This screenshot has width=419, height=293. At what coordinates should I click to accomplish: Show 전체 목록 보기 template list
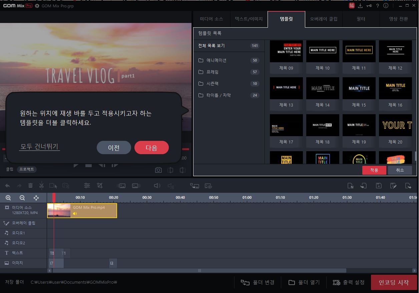click(229, 46)
